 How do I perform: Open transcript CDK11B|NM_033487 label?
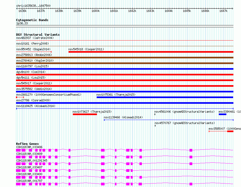[29, 167]
